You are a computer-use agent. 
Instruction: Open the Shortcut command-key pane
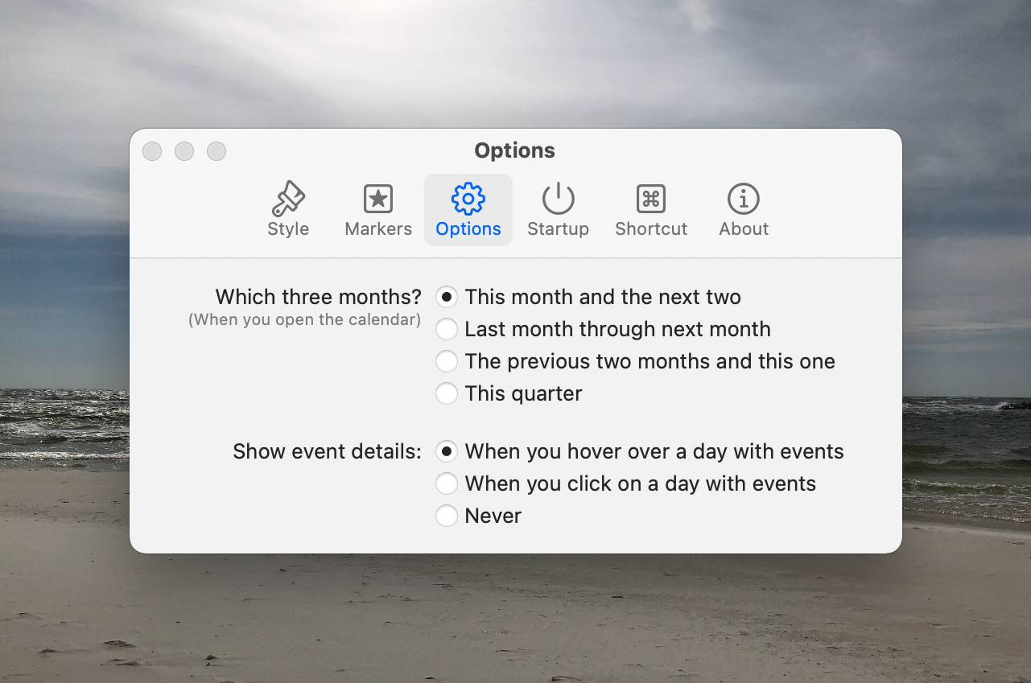(651, 210)
